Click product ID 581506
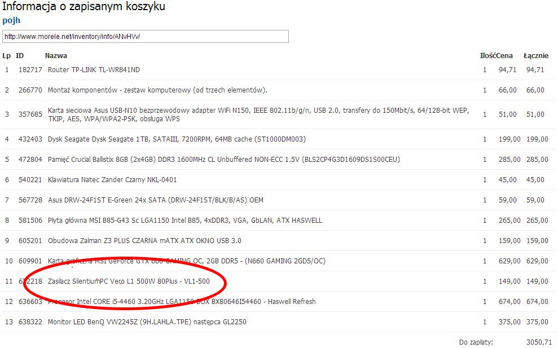 click(x=30, y=221)
